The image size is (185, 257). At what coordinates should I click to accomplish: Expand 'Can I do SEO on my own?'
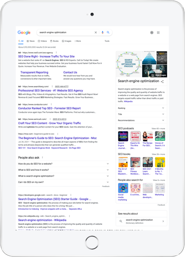64,182
